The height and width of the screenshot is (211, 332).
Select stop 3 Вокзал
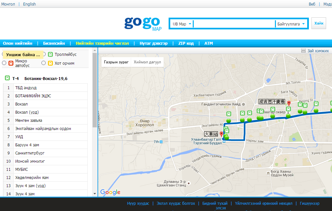pyautogui.click(x=46, y=104)
